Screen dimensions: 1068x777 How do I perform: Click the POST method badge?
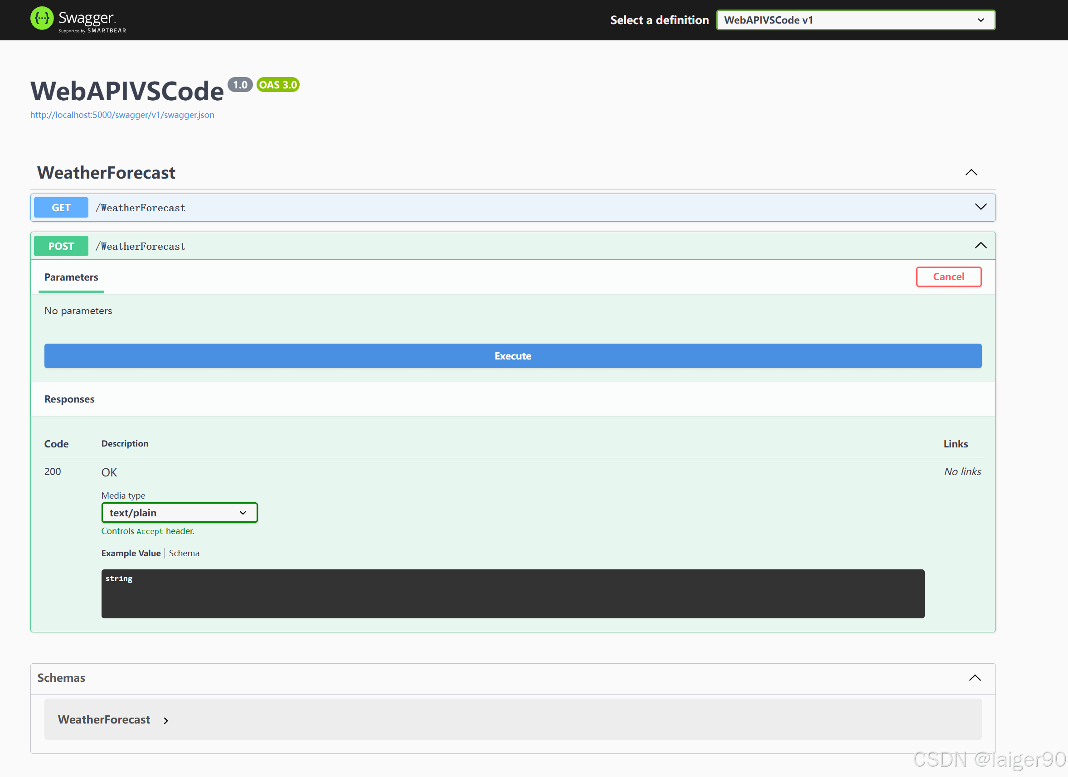coord(61,246)
